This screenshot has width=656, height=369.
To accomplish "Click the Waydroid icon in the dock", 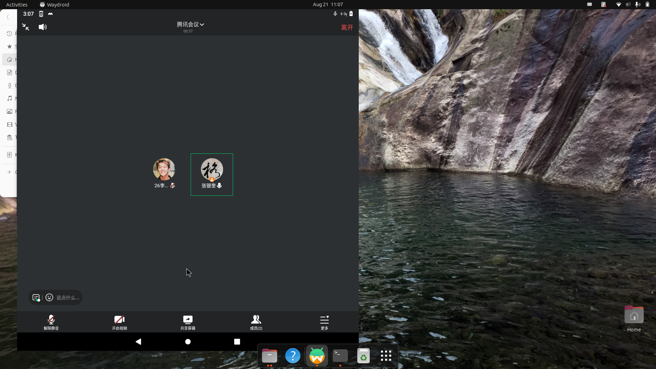I will [x=317, y=356].
